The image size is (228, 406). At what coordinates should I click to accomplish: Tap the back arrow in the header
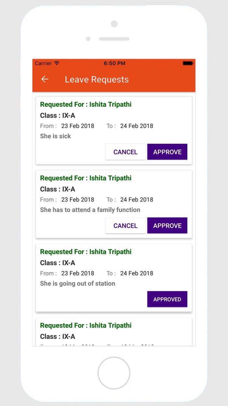coord(45,79)
